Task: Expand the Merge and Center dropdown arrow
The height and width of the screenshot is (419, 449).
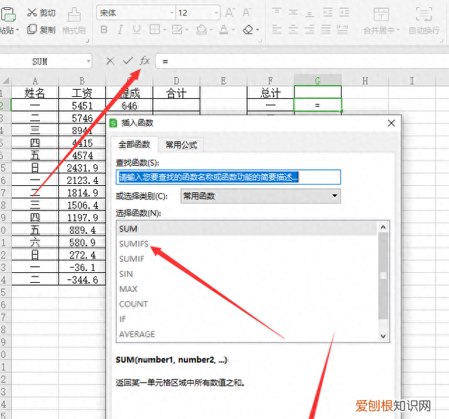Action: click(398, 29)
